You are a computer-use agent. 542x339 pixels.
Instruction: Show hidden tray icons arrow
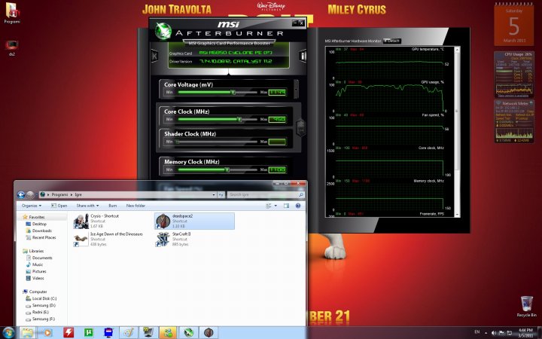486,333
